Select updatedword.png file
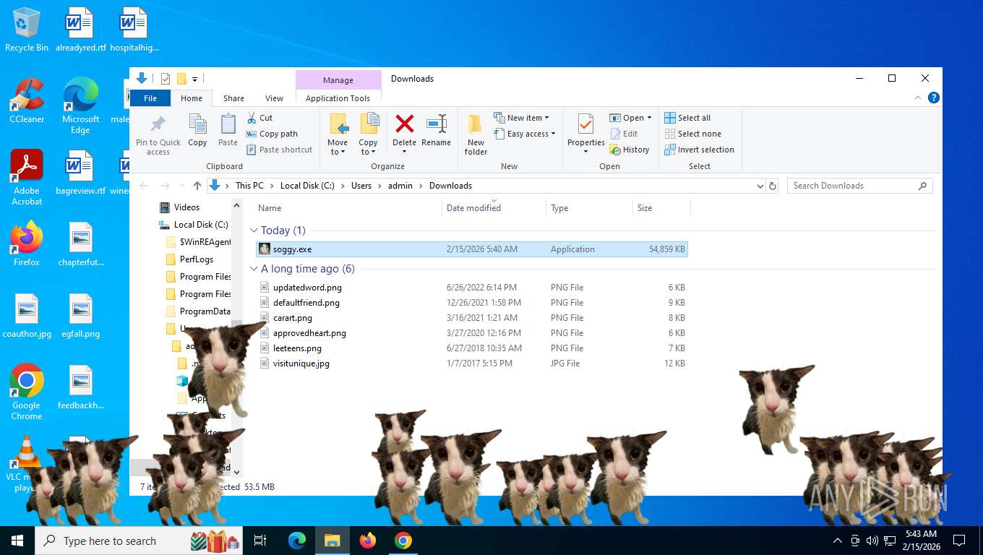This screenshot has height=555, width=983. click(x=472, y=288)
